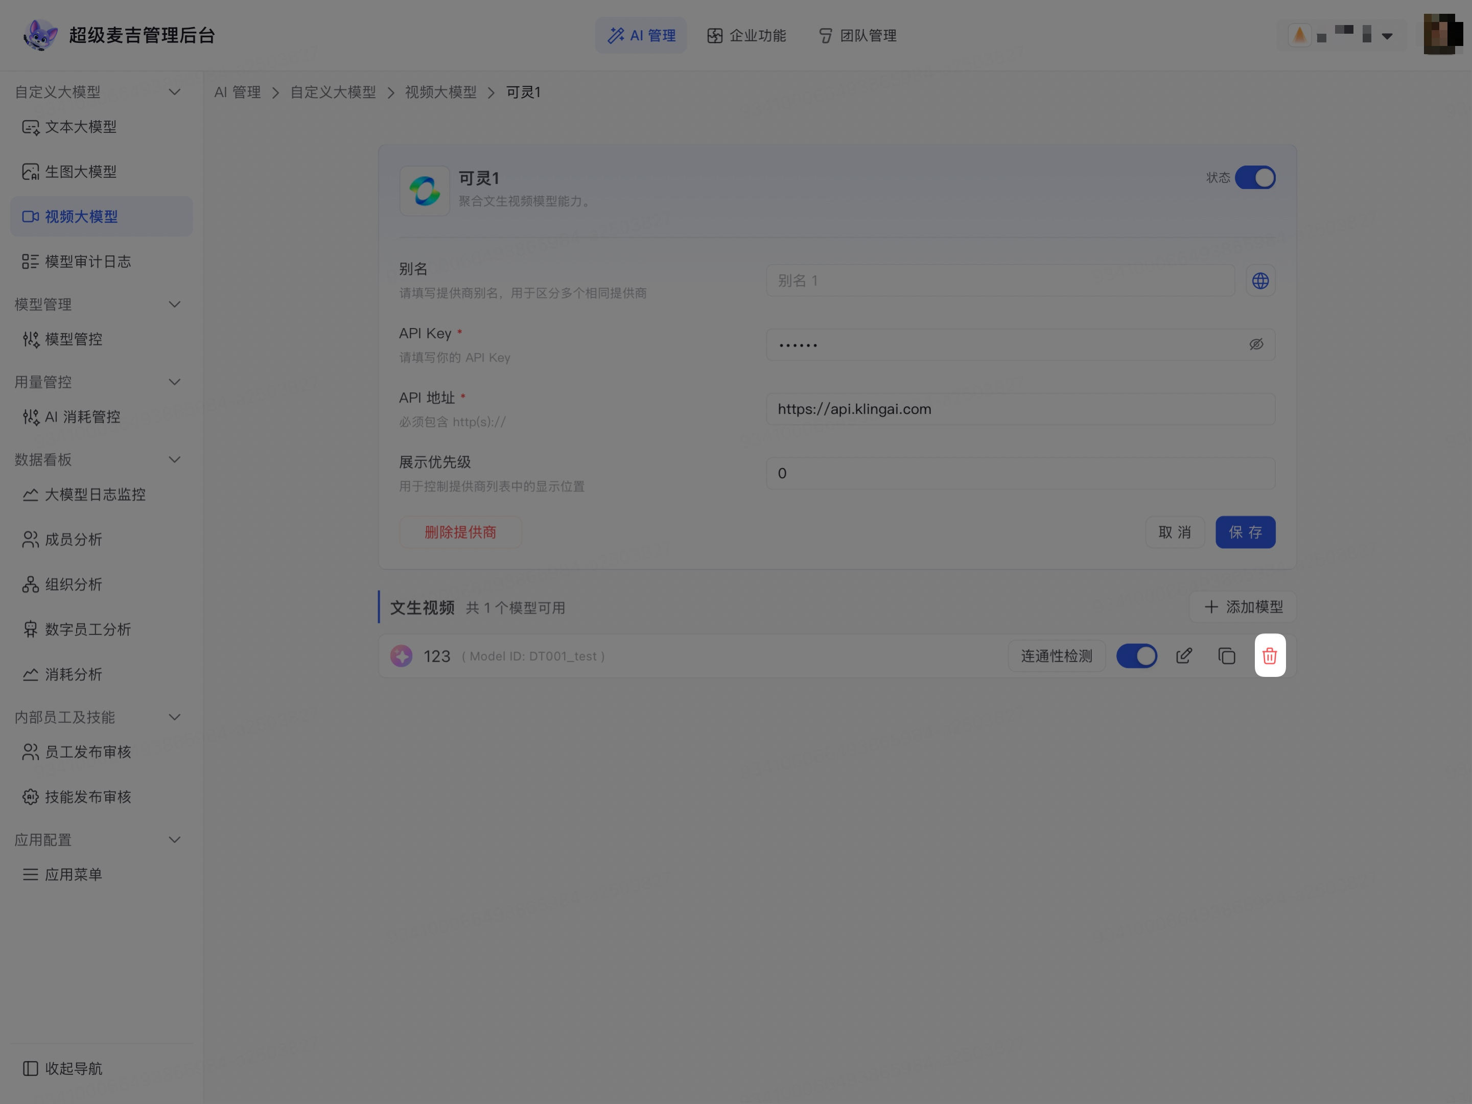
Task: Click into the API 地址 input field
Action: tap(1020, 409)
